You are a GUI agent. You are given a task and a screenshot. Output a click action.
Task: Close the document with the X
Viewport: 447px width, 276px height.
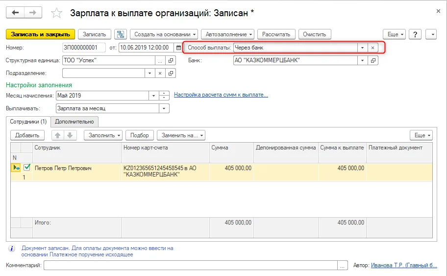click(438, 11)
